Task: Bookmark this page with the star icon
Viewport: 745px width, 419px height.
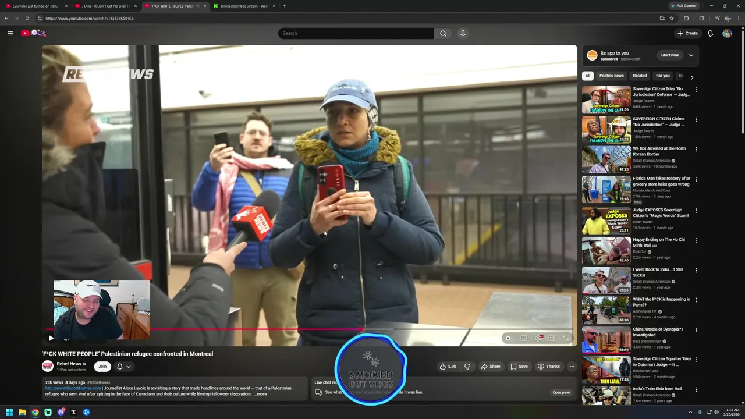Action: click(672, 18)
